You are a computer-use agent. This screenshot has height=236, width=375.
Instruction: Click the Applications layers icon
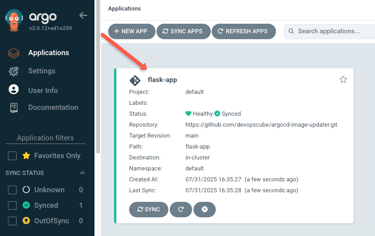(14, 53)
